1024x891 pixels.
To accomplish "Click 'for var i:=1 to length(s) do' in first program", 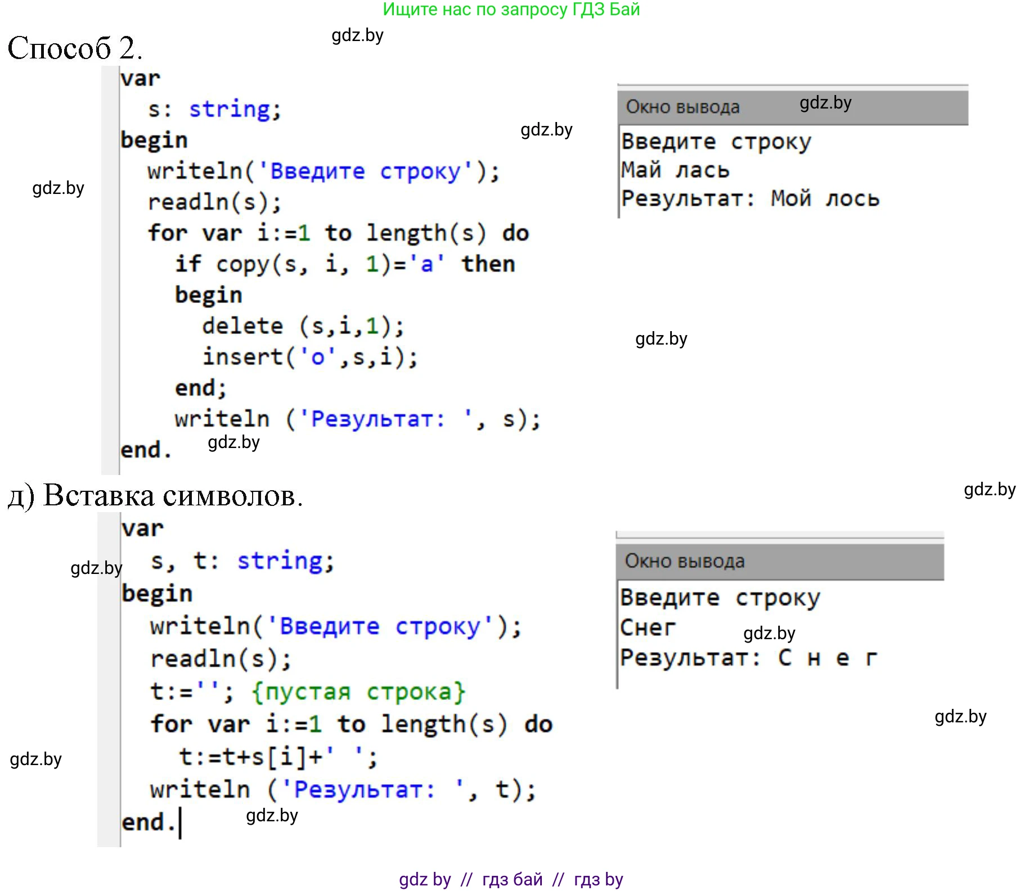I will (x=338, y=233).
